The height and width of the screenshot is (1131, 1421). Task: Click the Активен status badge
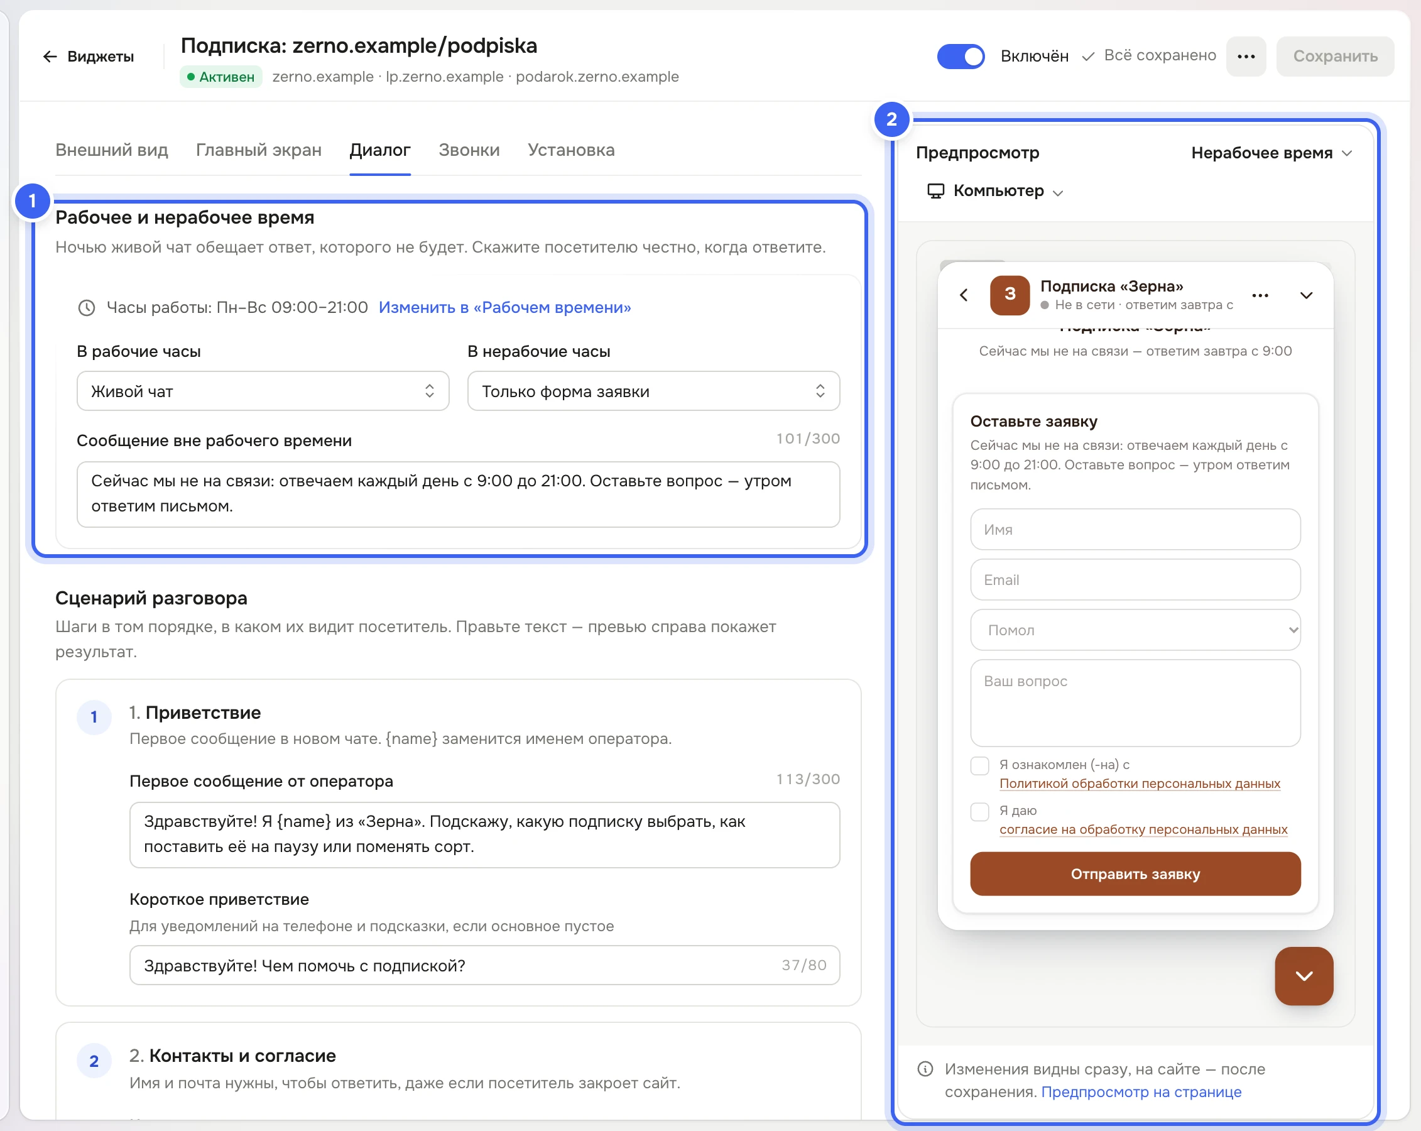tap(222, 77)
